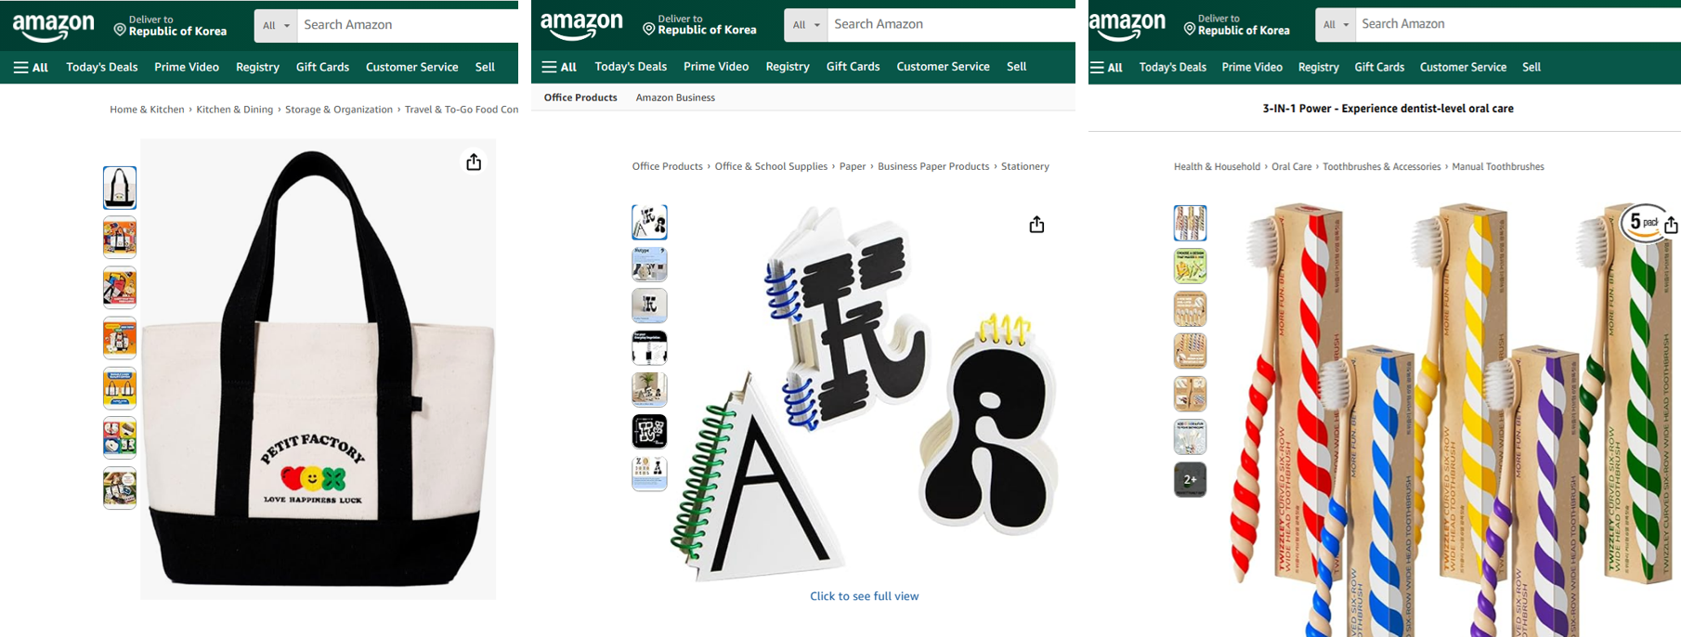Screen dimensions: 1681x637
Task: Click the Click to see full view link
Action: 864,596
